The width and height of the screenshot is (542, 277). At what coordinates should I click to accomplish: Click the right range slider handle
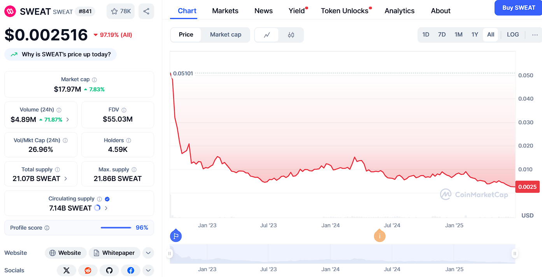click(515, 254)
